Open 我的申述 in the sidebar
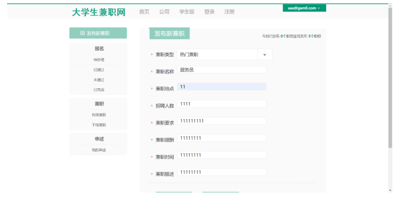Image resolution: width=411 pixels, height=198 pixels. click(99, 150)
